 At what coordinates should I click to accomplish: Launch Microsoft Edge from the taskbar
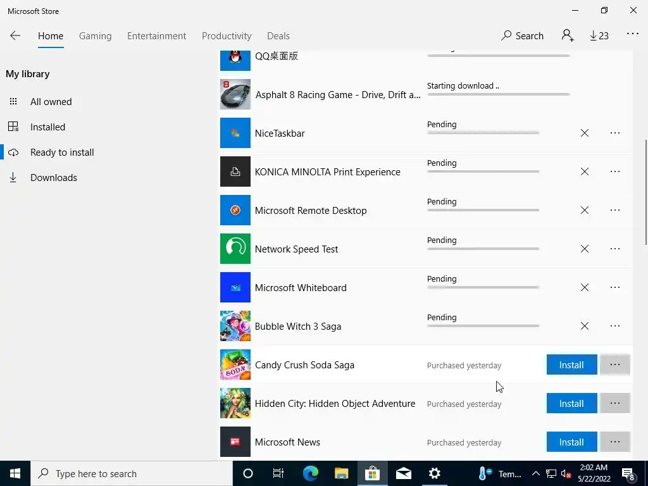coord(310,473)
